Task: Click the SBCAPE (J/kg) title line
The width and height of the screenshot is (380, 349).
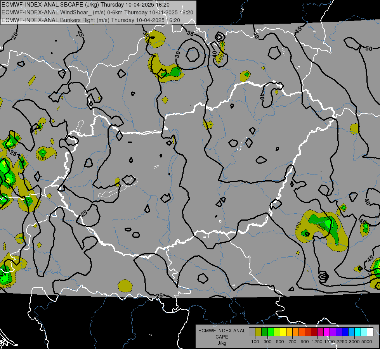Action: click(x=85, y=5)
